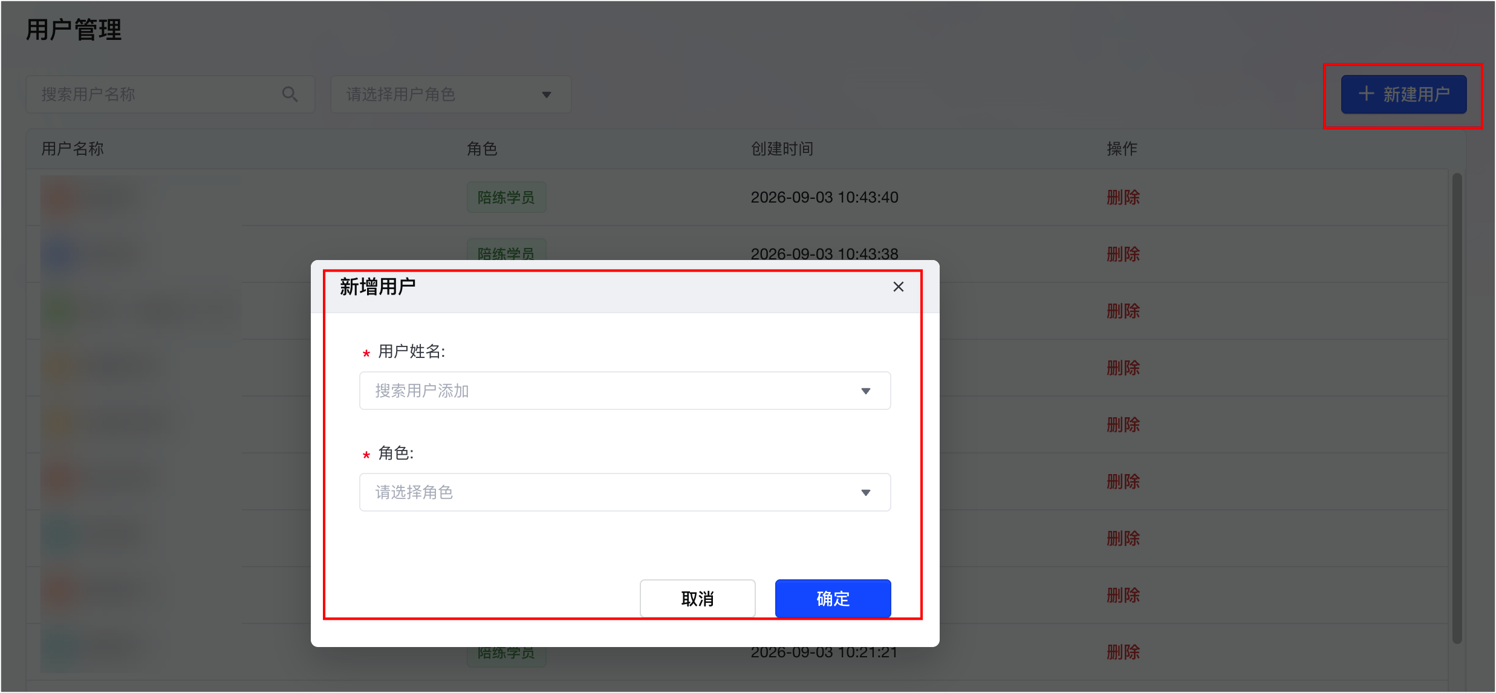This screenshot has width=1496, height=693.
Task: Confirm with the 确定 button
Action: pyautogui.click(x=833, y=599)
